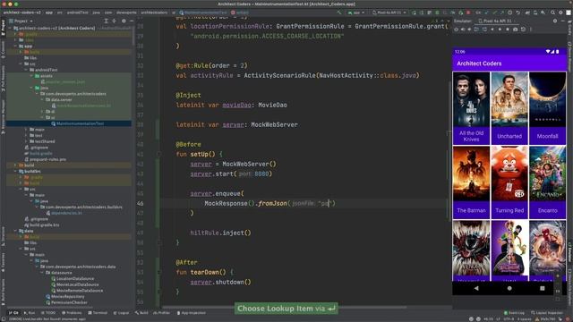Image resolution: width=573 pixels, height=322 pixels.
Task: Expand the main folder under app src
Action: [x=26, y=129]
